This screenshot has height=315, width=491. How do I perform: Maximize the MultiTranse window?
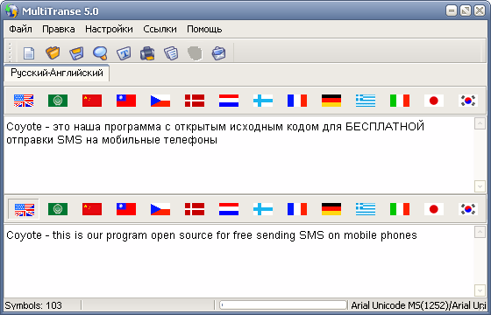[466, 11]
